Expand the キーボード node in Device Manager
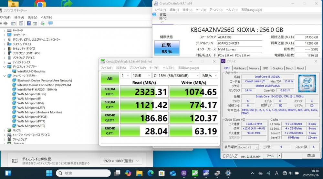 (x=4, y=30)
